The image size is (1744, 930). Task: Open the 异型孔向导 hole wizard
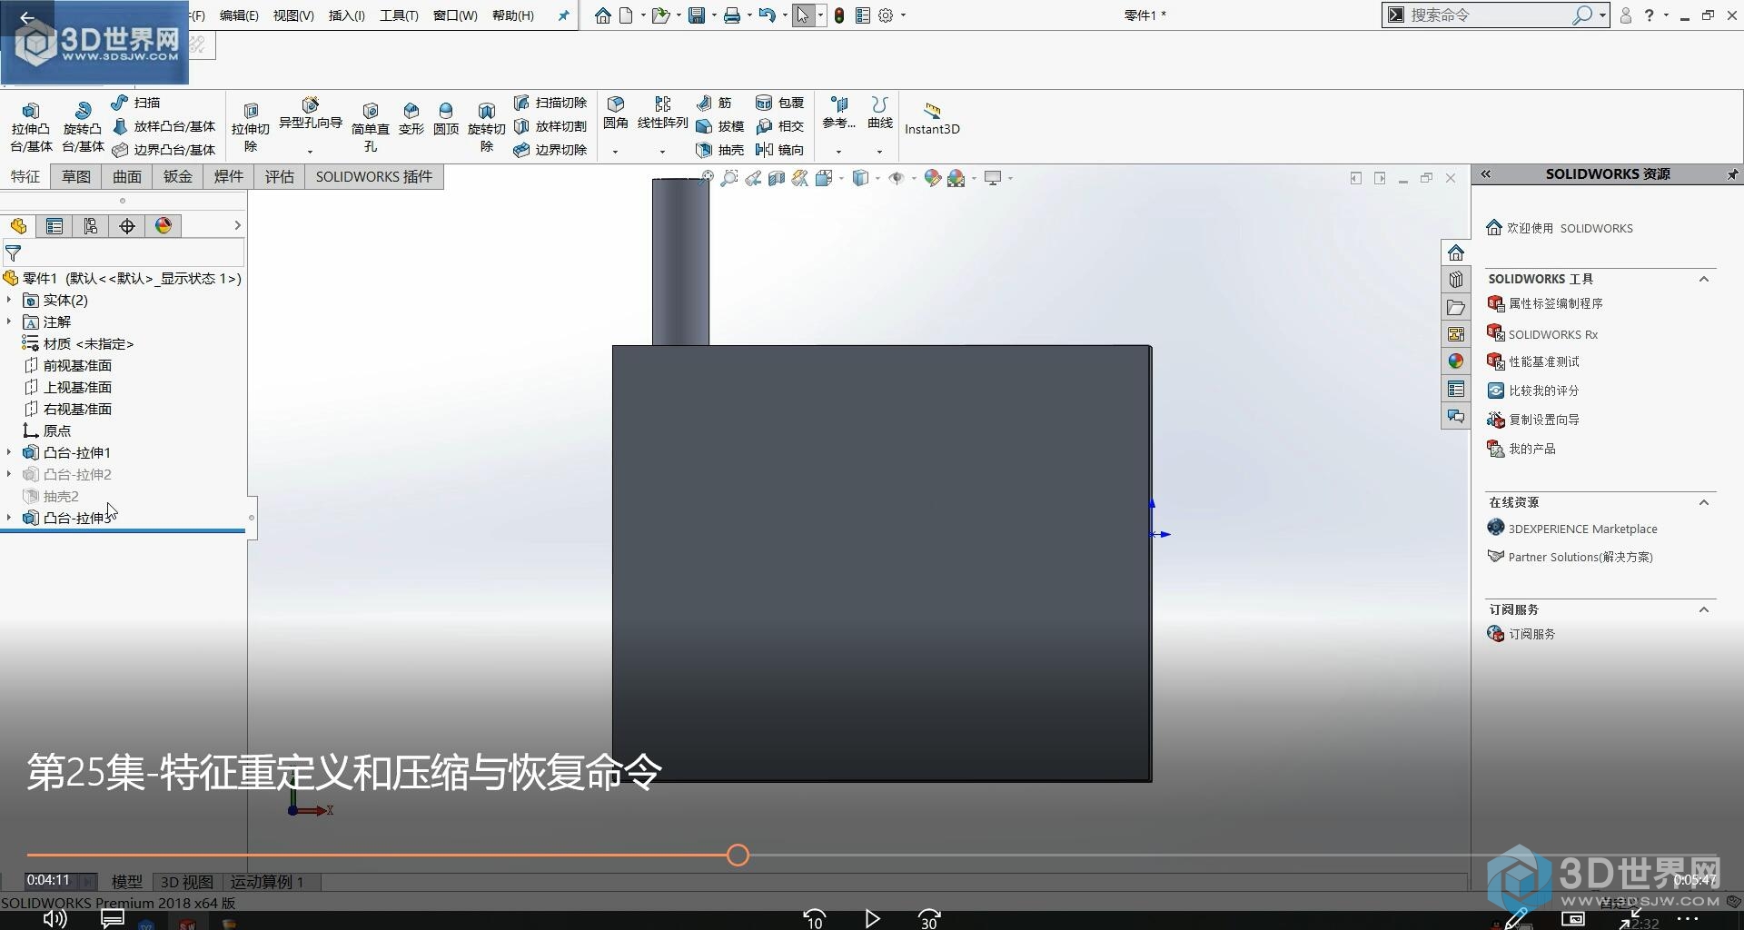click(x=310, y=114)
